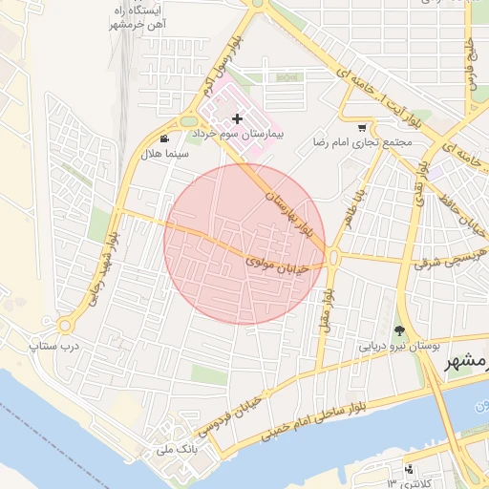The image size is (489, 489).
Task: Select the سینما هلال label
Action: [x=164, y=154]
